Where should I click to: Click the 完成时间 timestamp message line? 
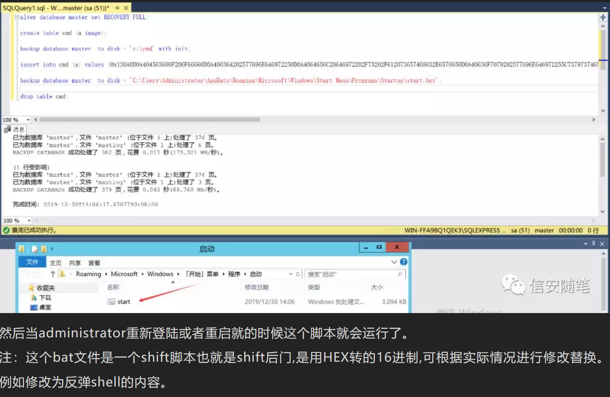point(85,204)
